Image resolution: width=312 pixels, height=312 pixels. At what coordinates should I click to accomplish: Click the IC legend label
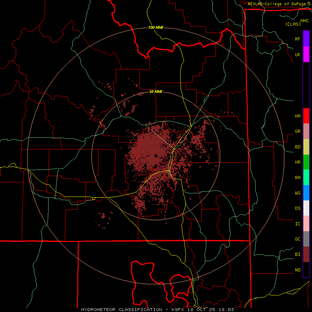coord(297,224)
